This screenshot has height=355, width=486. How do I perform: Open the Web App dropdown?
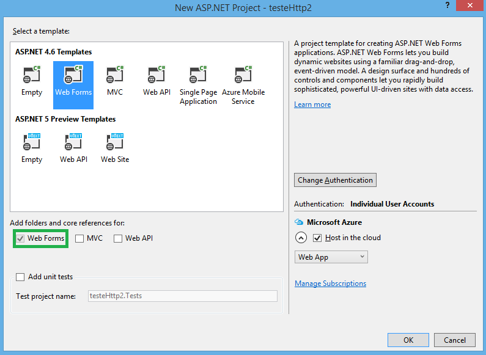tap(331, 257)
